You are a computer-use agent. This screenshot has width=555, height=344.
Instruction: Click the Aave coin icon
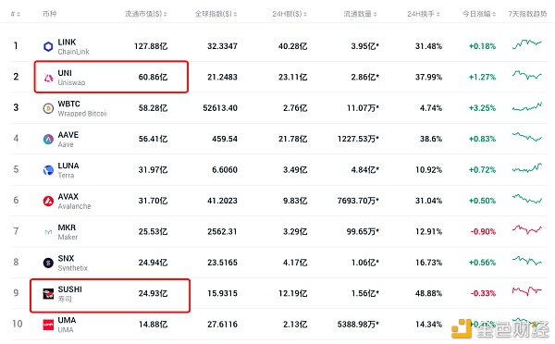coord(48,139)
